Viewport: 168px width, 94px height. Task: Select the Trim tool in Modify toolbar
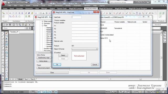pyautogui.click(x=7, y=59)
